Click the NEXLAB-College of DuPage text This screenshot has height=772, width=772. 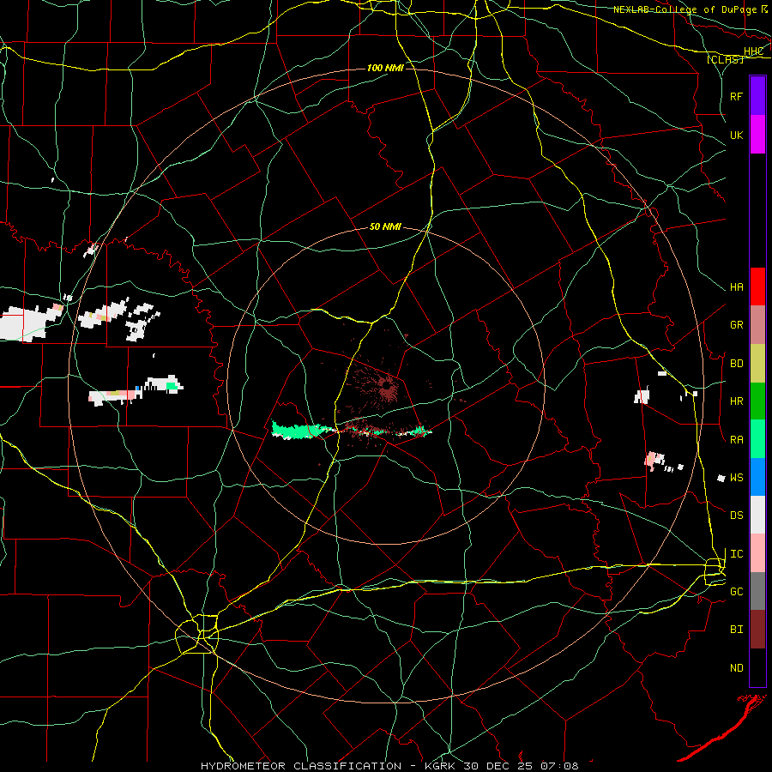[685, 9]
